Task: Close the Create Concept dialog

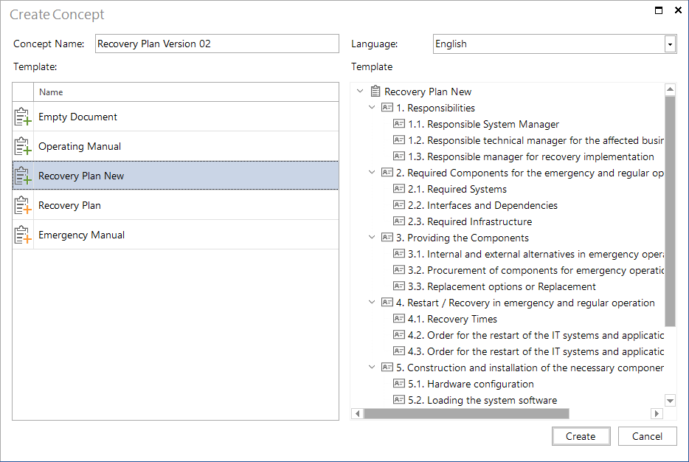Action: click(678, 10)
